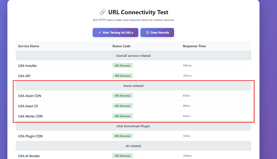Click the 403 status badge for USA Asset CDN
The width and height of the screenshot is (277, 159).
coord(122,95)
